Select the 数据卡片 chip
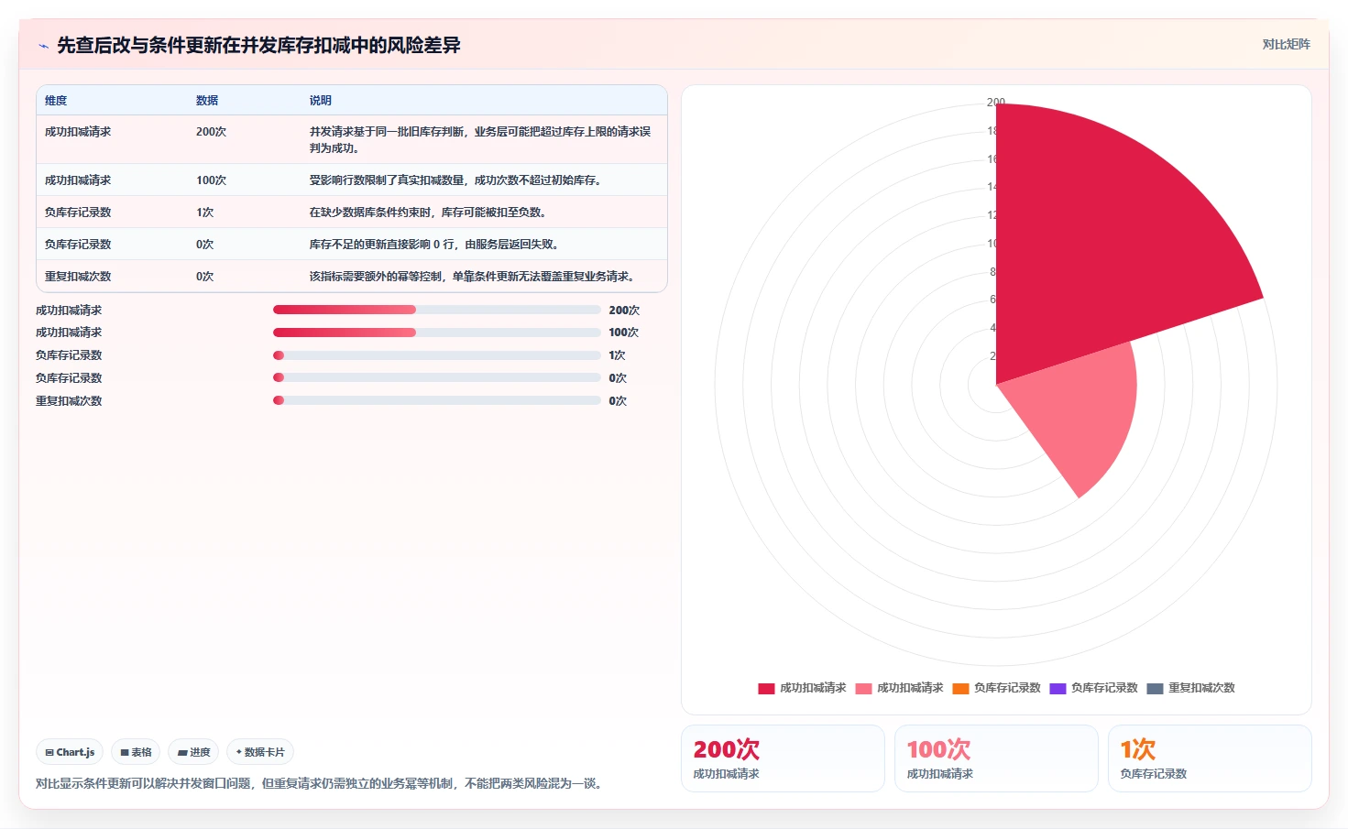Viewport: 1348px width, 829px height. pos(260,752)
